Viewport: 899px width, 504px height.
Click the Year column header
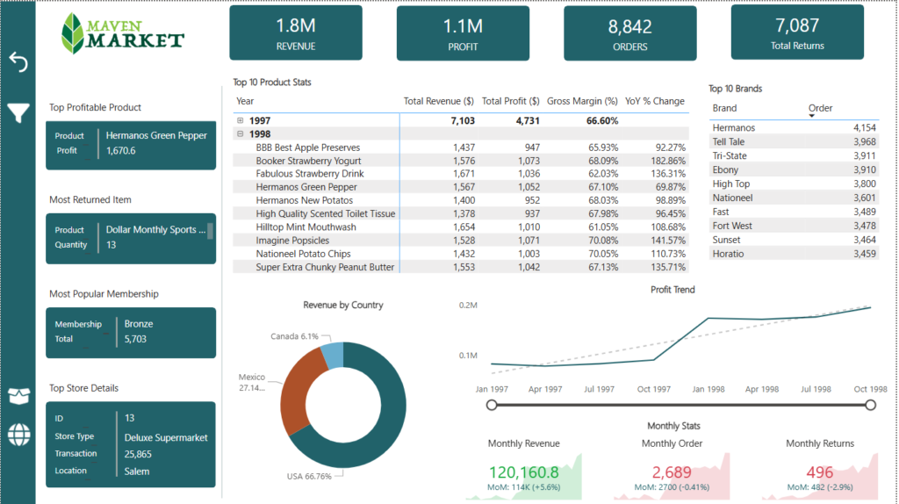coord(245,101)
